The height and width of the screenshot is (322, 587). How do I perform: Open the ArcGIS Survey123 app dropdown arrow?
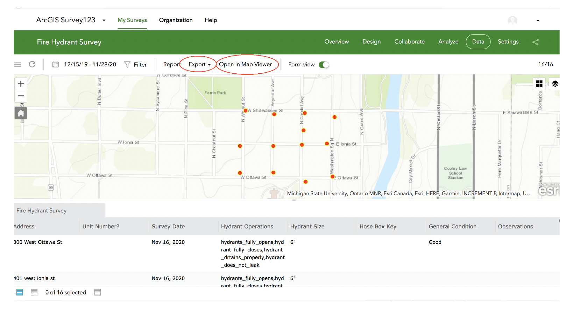tap(104, 20)
